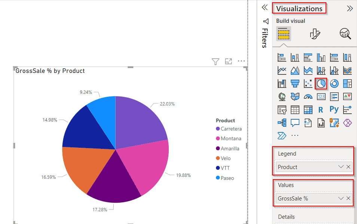Open GrossSale % field dropdown in Values
Image resolution: width=357 pixels, height=224 pixels.
click(341, 198)
